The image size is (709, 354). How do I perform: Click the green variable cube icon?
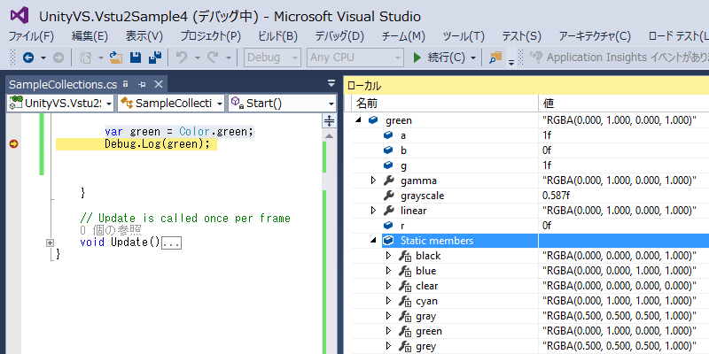372,120
